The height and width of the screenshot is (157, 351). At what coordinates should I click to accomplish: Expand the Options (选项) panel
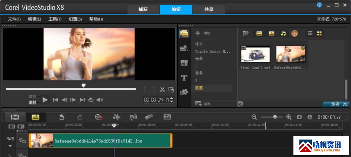point(336,104)
